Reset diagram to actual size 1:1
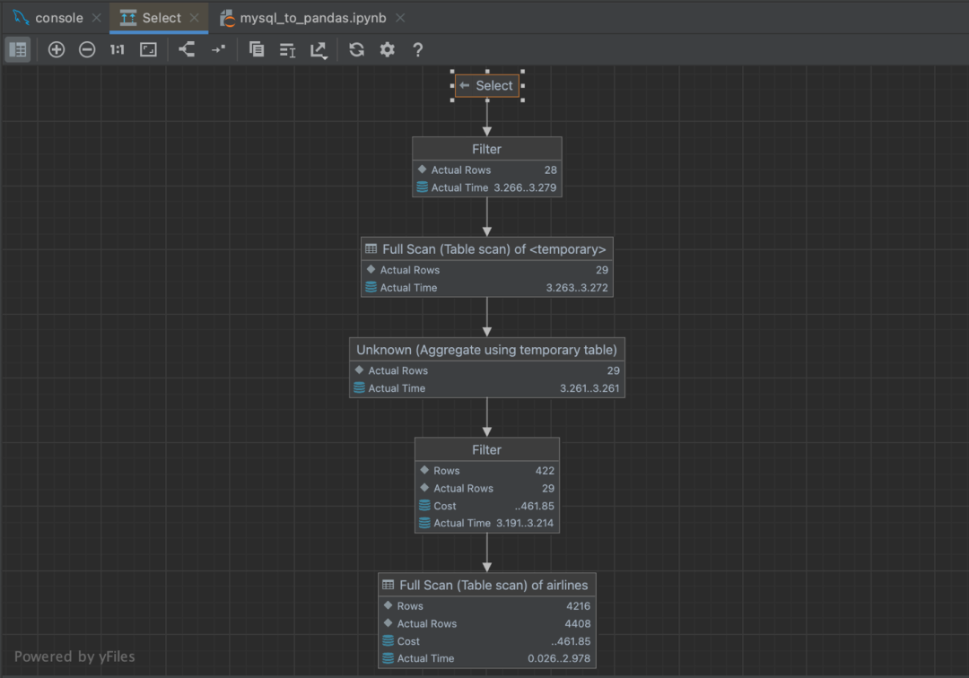 point(118,49)
